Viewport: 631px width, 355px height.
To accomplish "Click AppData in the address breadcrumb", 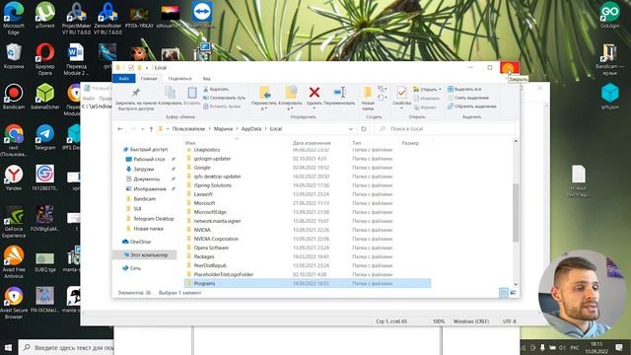I will coord(251,129).
